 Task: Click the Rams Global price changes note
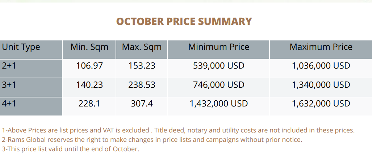click(x=152, y=139)
